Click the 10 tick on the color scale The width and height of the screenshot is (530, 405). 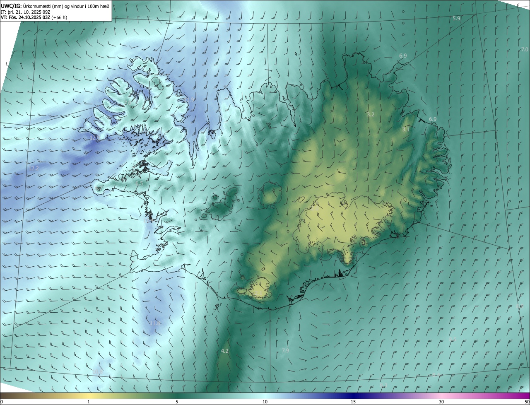click(x=265, y=402)
